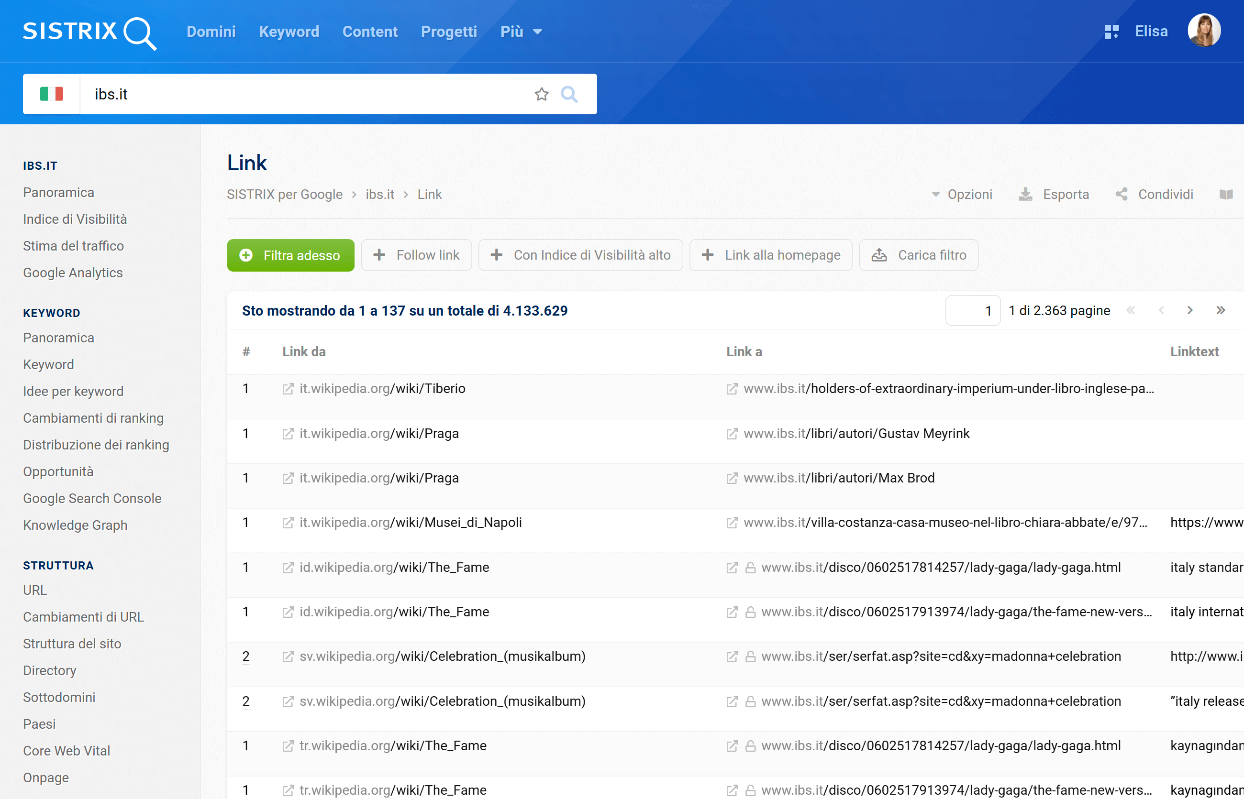Click the Carica filtro button
Viewport: 1244px width, 799px height.
click(x=919, y=255)
